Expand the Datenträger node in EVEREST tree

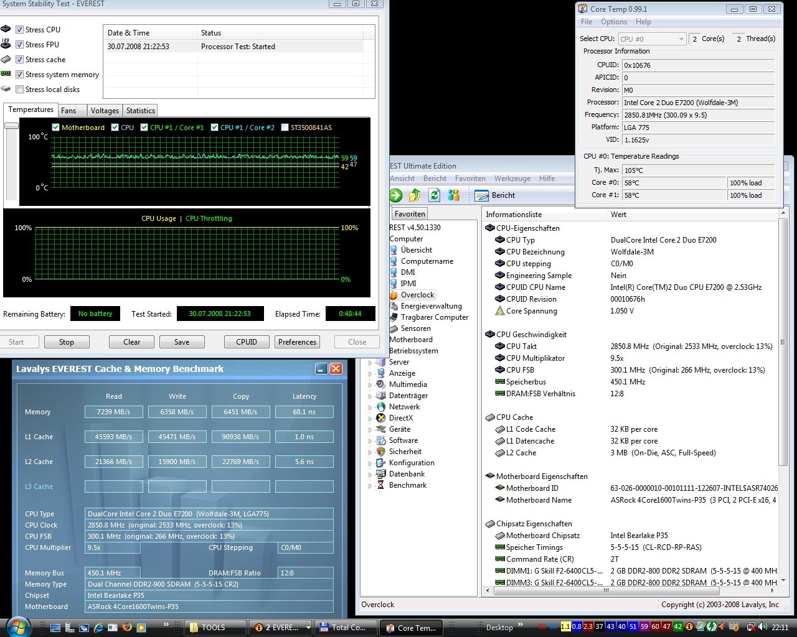tap(370, 396)
